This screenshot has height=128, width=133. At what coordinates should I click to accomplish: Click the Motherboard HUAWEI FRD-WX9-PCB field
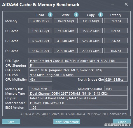coord(78,103)
